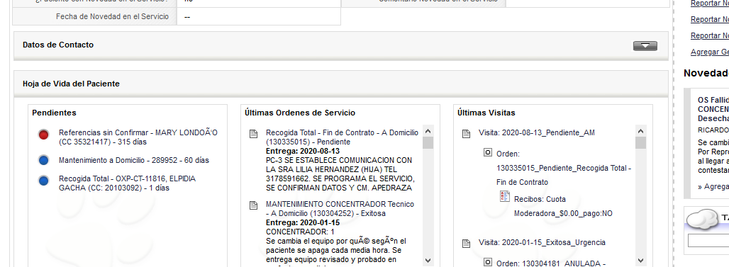Click input field below the cloud icon
The height and width of the screenshot is (267, 729).
pyautogui.click(x=708, y=241)
